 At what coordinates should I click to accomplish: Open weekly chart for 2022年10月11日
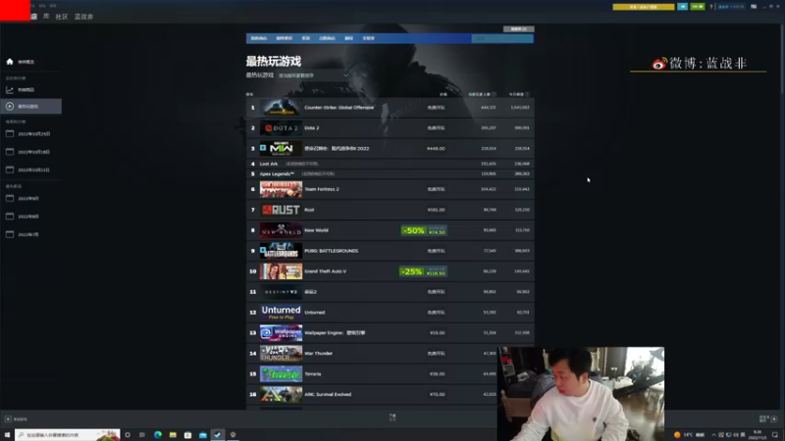[34, 170]
